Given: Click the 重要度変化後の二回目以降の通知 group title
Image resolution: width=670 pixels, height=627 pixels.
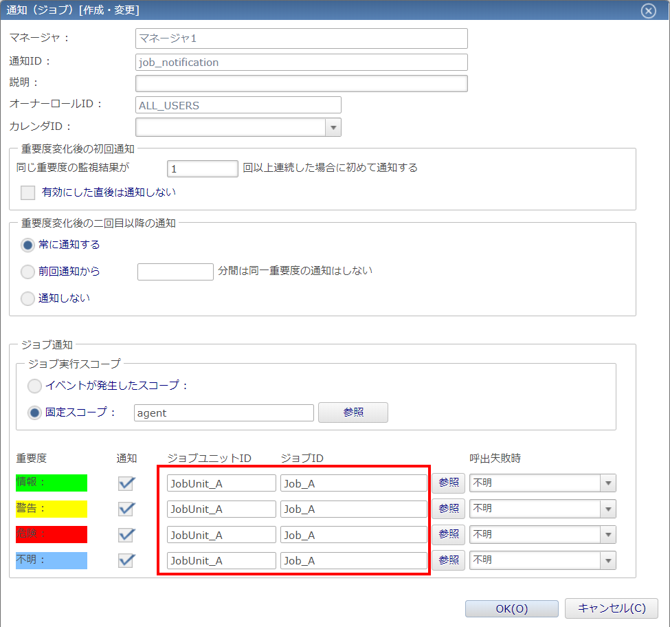Looking at the screenshot, I should tap(98, 223).
